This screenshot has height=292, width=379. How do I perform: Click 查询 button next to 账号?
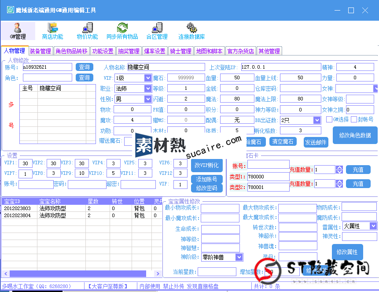click(85, 67)
